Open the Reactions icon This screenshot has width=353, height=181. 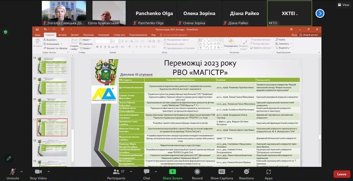246,172
